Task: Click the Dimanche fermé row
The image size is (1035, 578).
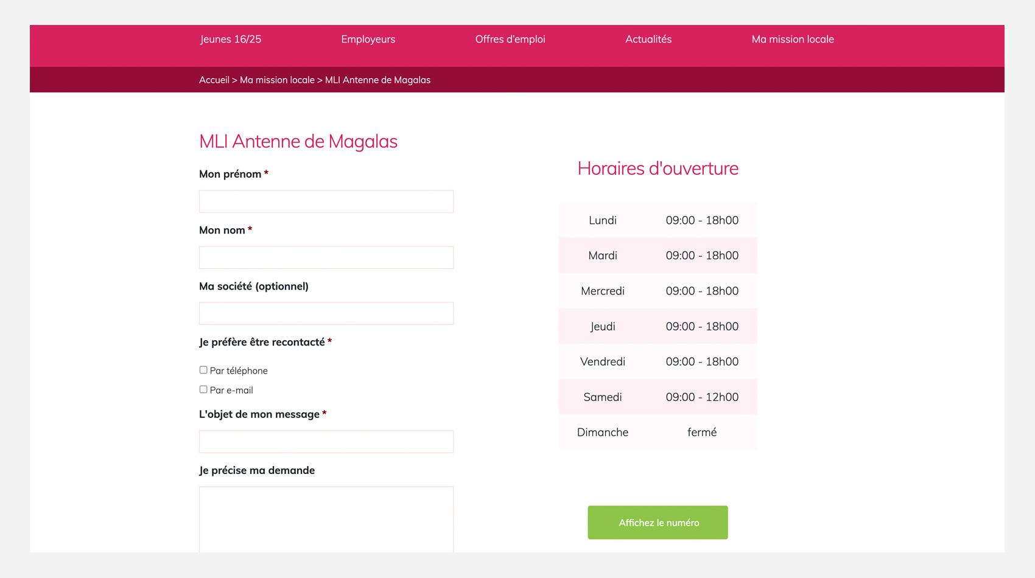Action: point(657,432)
